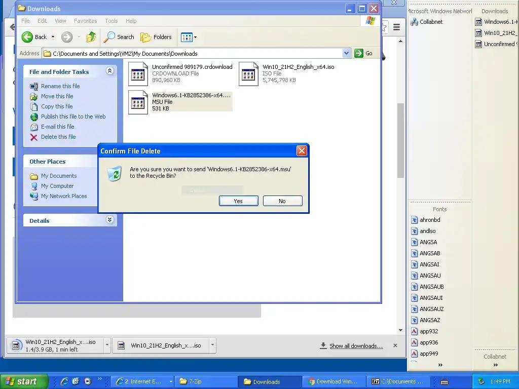Open menu arrow for downloading ISO item

[x=107, y=345]
